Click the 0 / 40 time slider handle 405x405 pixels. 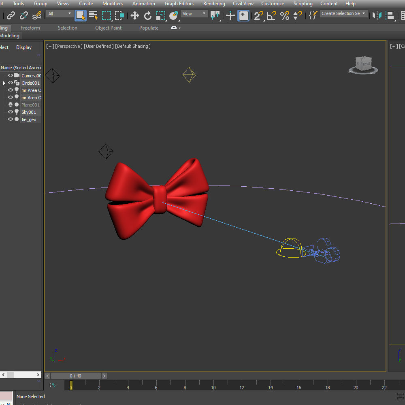(x=76, y=376)
